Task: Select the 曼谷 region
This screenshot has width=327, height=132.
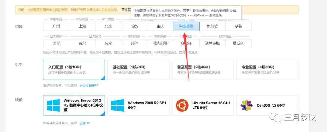Action: [x=238, y=26]
